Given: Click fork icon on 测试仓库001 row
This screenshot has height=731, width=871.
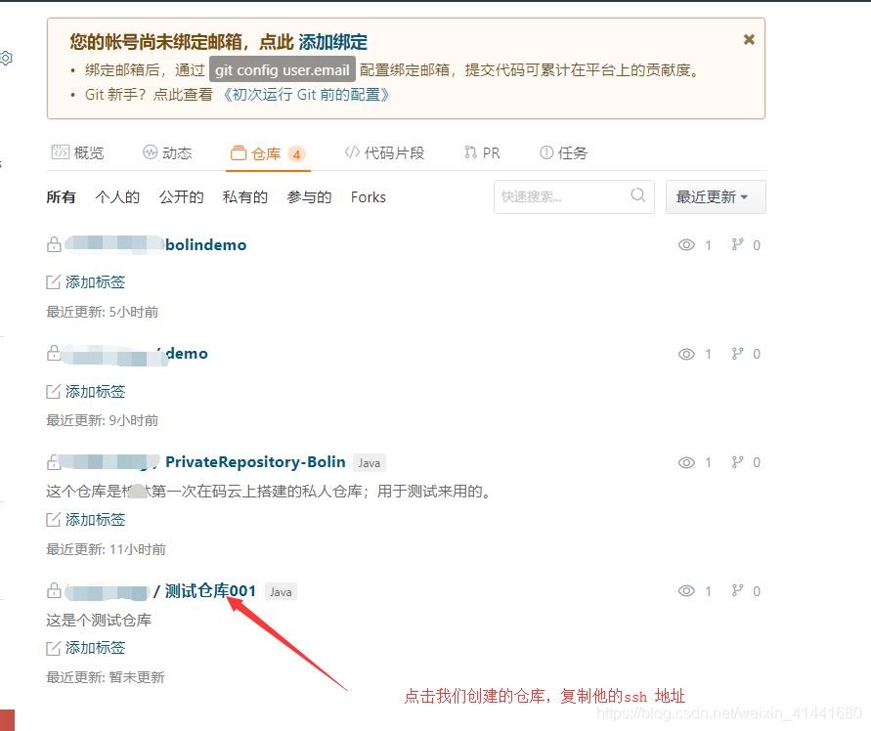Looking at the screenshot, I should click(737, 590).
